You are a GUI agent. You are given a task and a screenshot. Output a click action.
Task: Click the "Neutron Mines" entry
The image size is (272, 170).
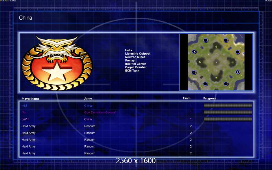(x=135, y=57)
